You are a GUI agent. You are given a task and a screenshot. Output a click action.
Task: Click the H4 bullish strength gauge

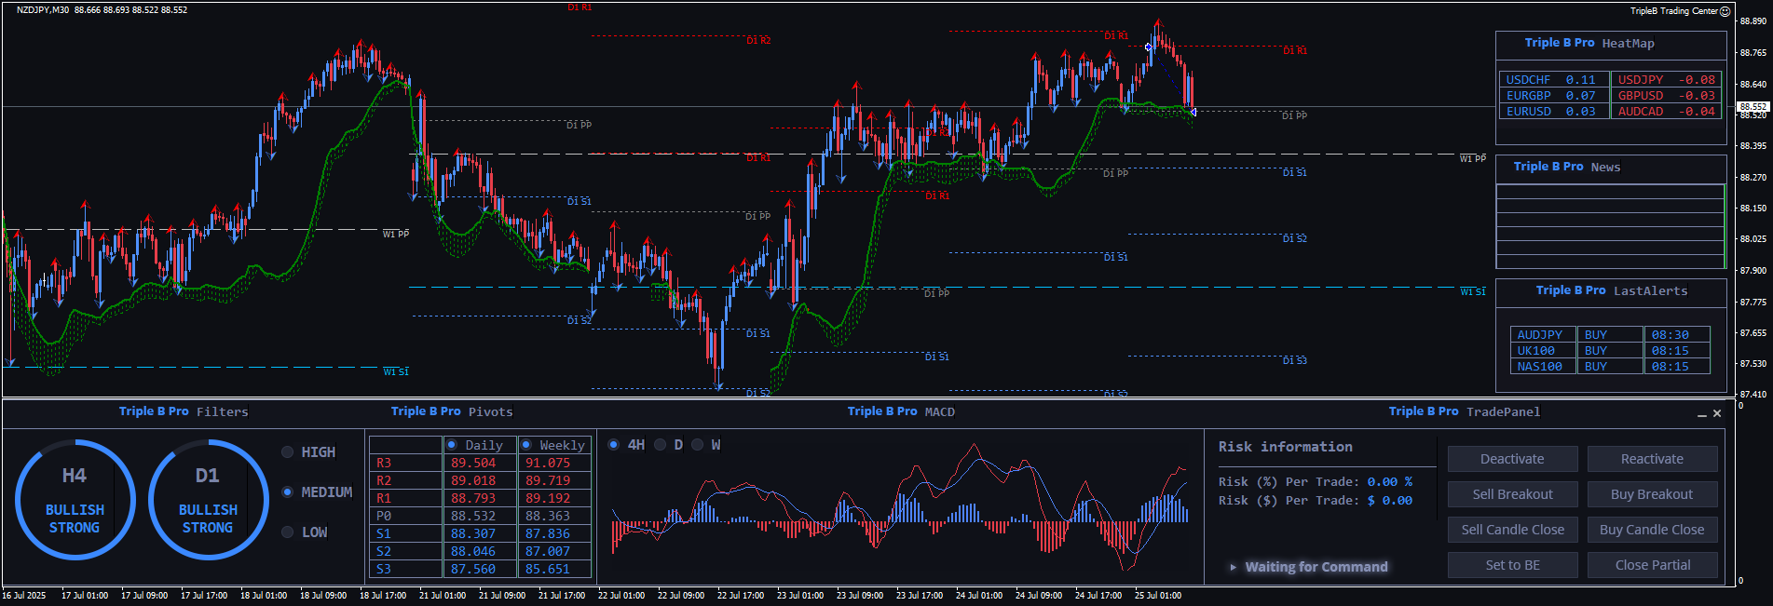pyautogui.click(x=75, y=500)
